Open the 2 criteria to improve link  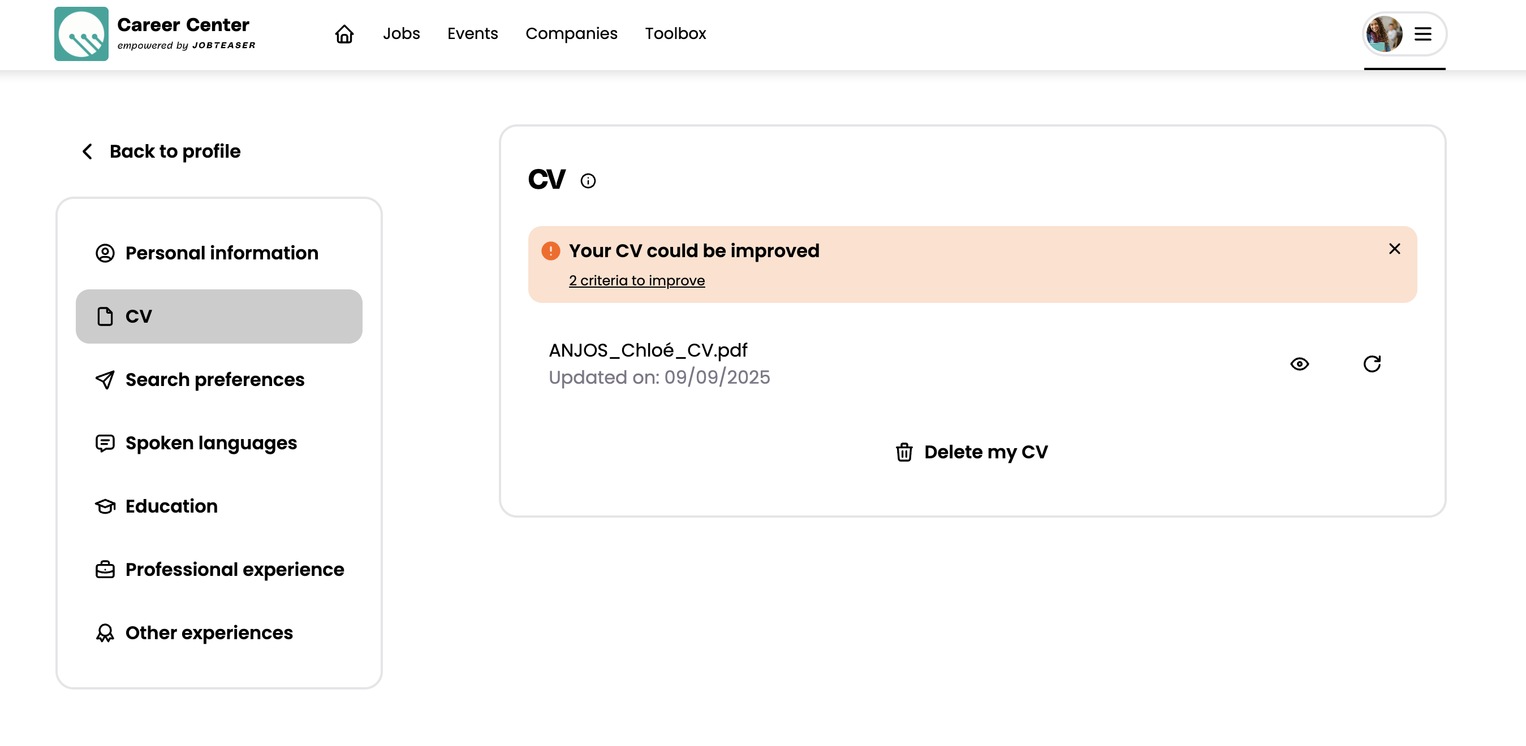point(636,281)
